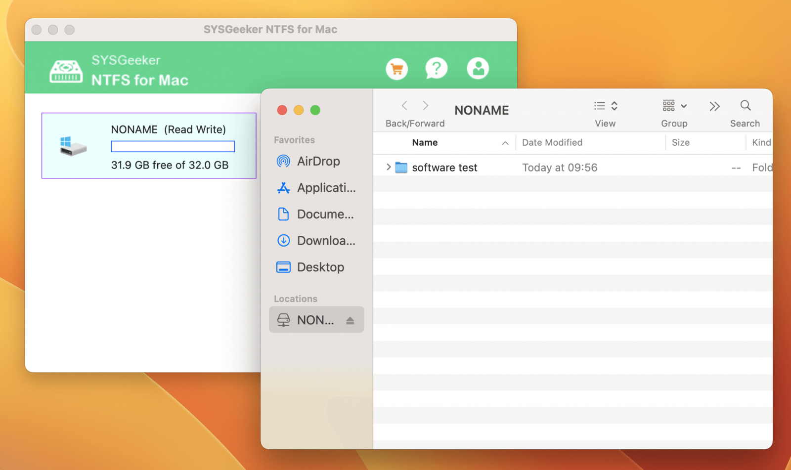Click the SYSGeeker drive icon on NONAME card

click(73, 145)
